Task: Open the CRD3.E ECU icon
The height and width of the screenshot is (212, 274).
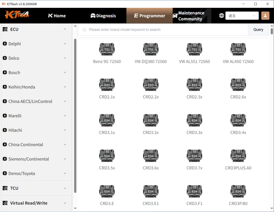Action: [x=107, y=191]
